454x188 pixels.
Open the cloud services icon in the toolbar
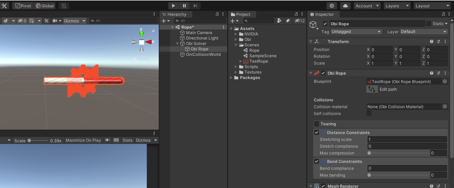pos(345,6)
